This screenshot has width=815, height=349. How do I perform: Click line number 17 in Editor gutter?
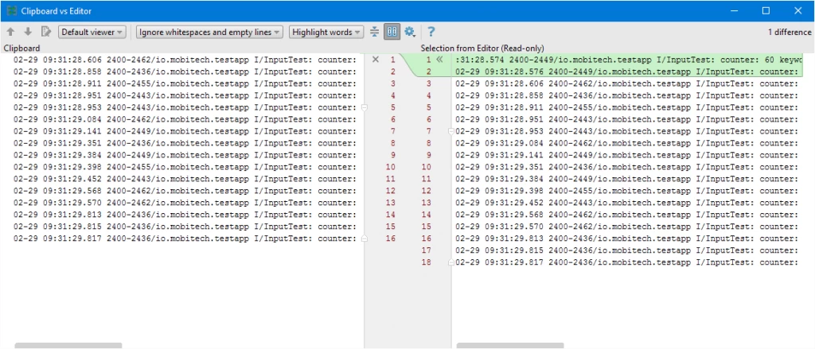point(427,250)
